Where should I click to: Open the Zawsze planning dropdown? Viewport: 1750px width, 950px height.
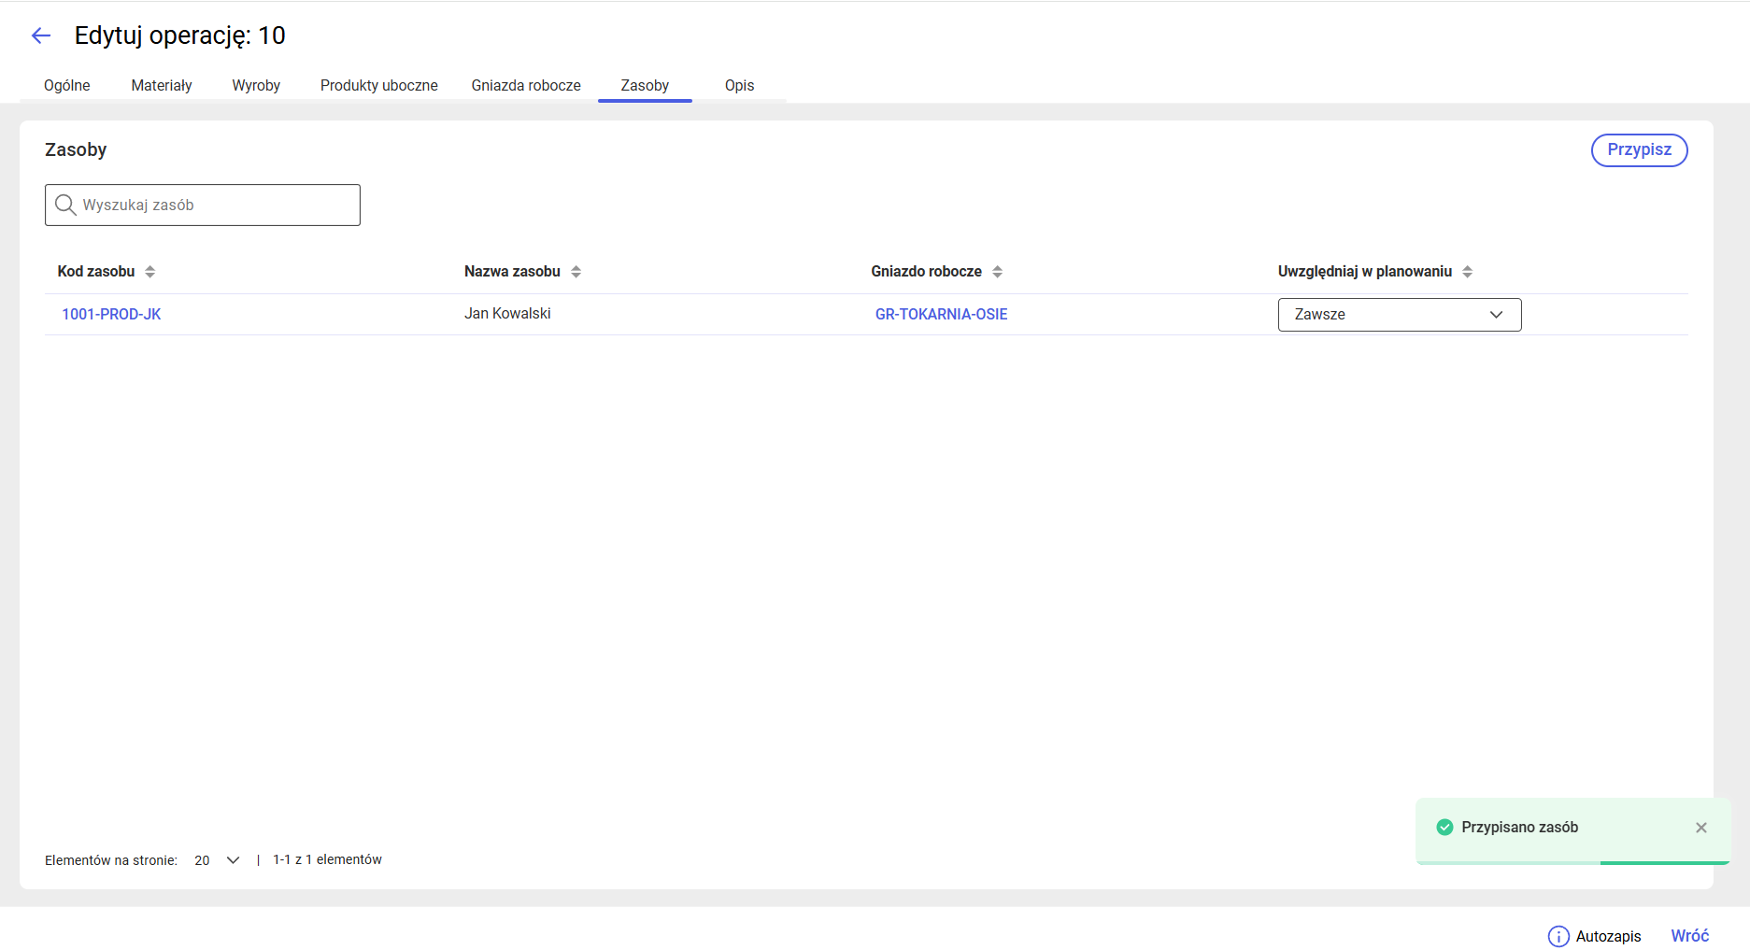(x=1399, y=315)
